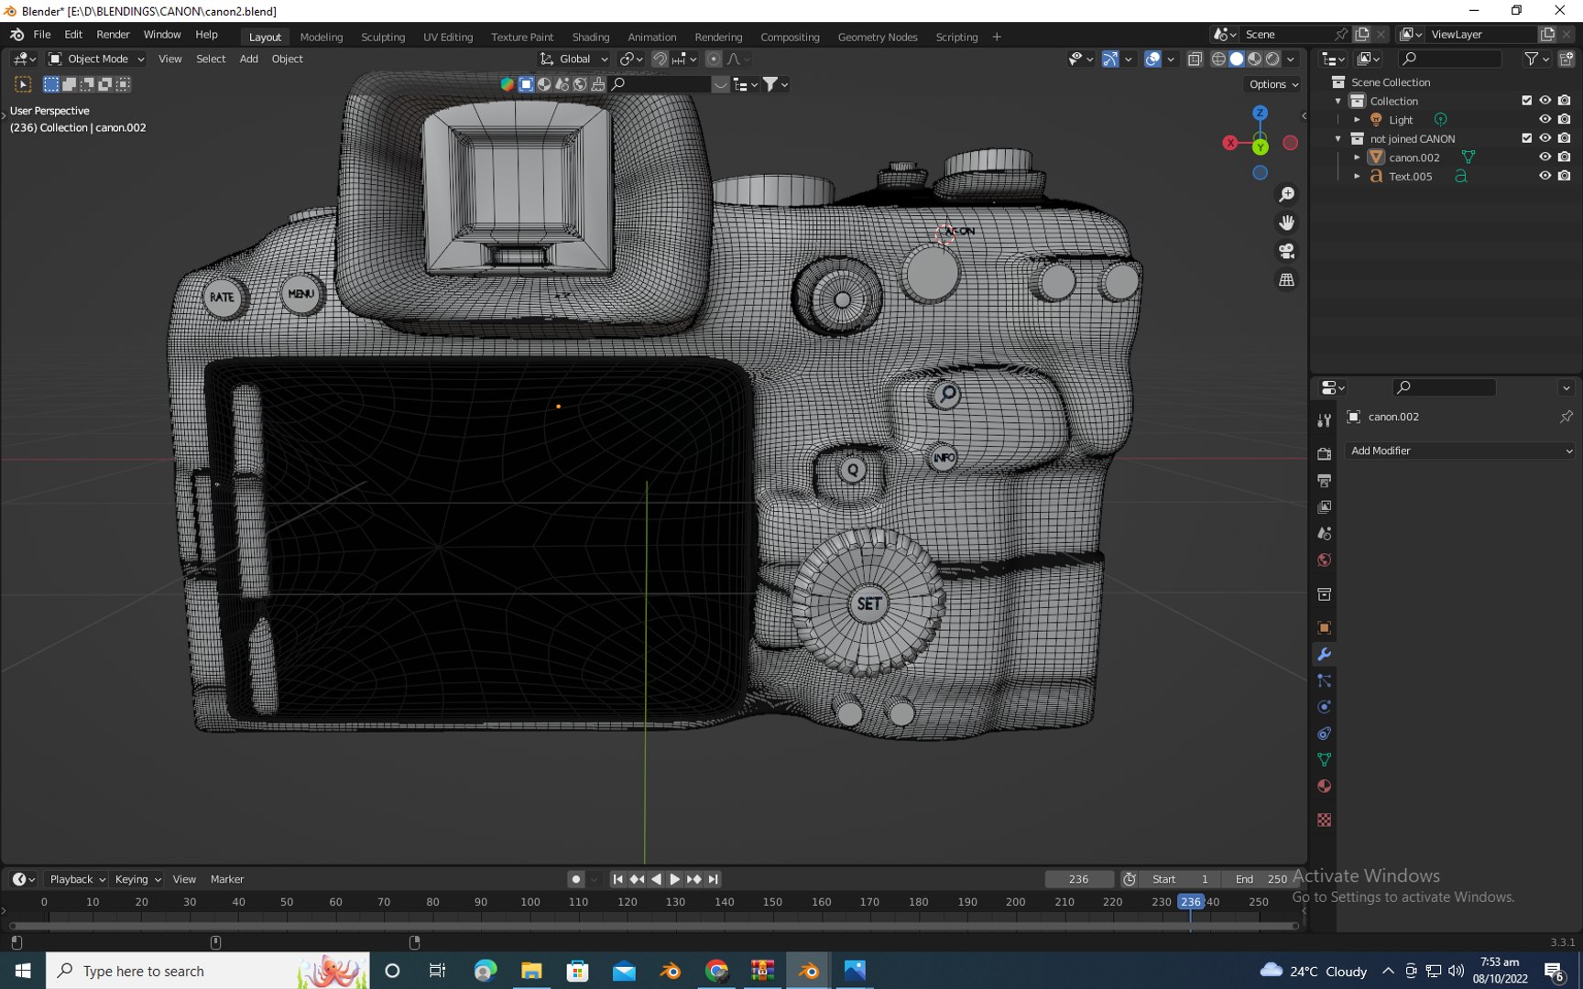
Task: Click the Text.005 outliner row
Action: pyautogui.click(x=1447, y=176)
